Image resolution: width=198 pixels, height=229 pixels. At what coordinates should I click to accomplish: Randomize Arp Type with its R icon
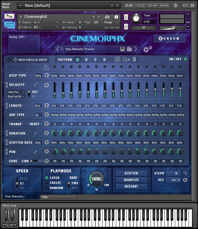click(x=47, y=114)
